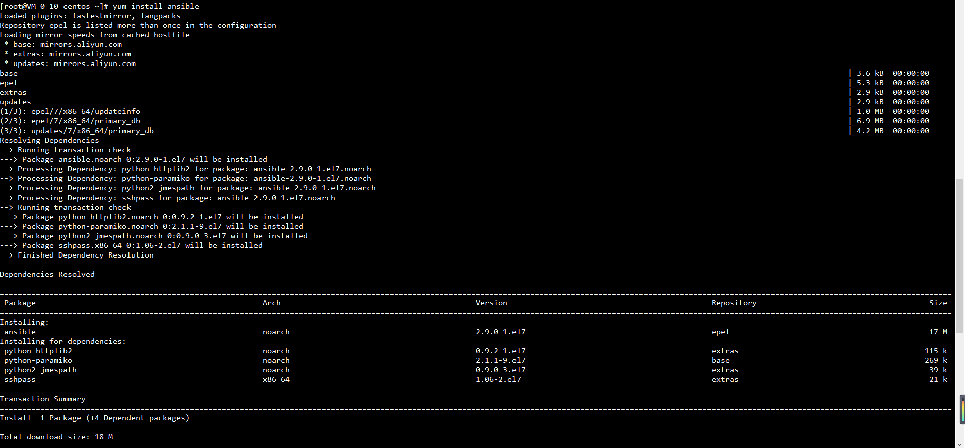
Task: Select version '0.9.2-1.el7' in the table
Action: pos(500,351)
